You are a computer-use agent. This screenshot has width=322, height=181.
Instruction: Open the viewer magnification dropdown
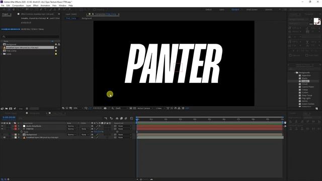point(78,108)
